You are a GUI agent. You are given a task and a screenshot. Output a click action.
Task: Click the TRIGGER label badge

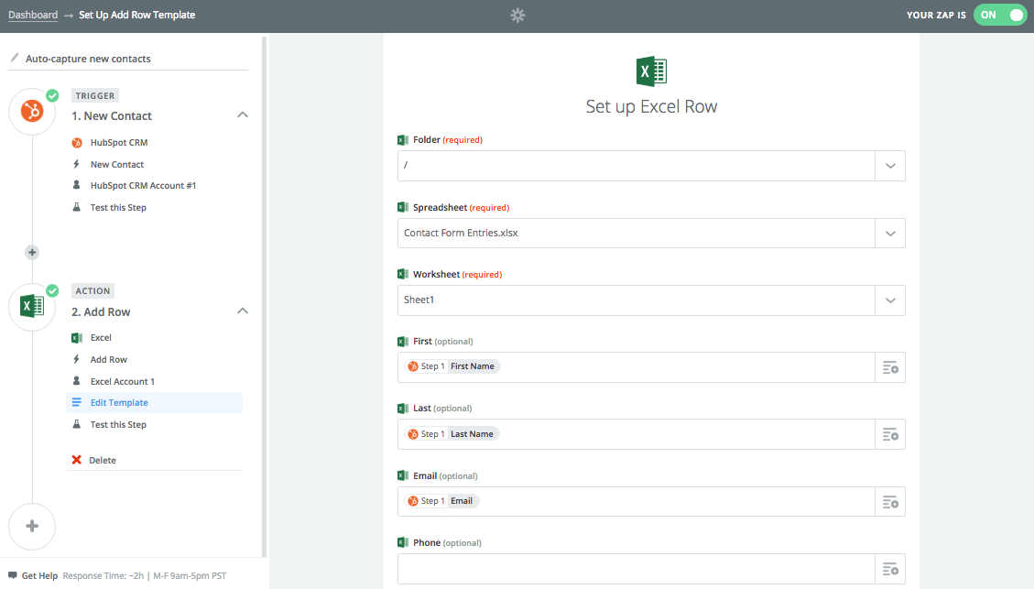click(x=95, y=95)
